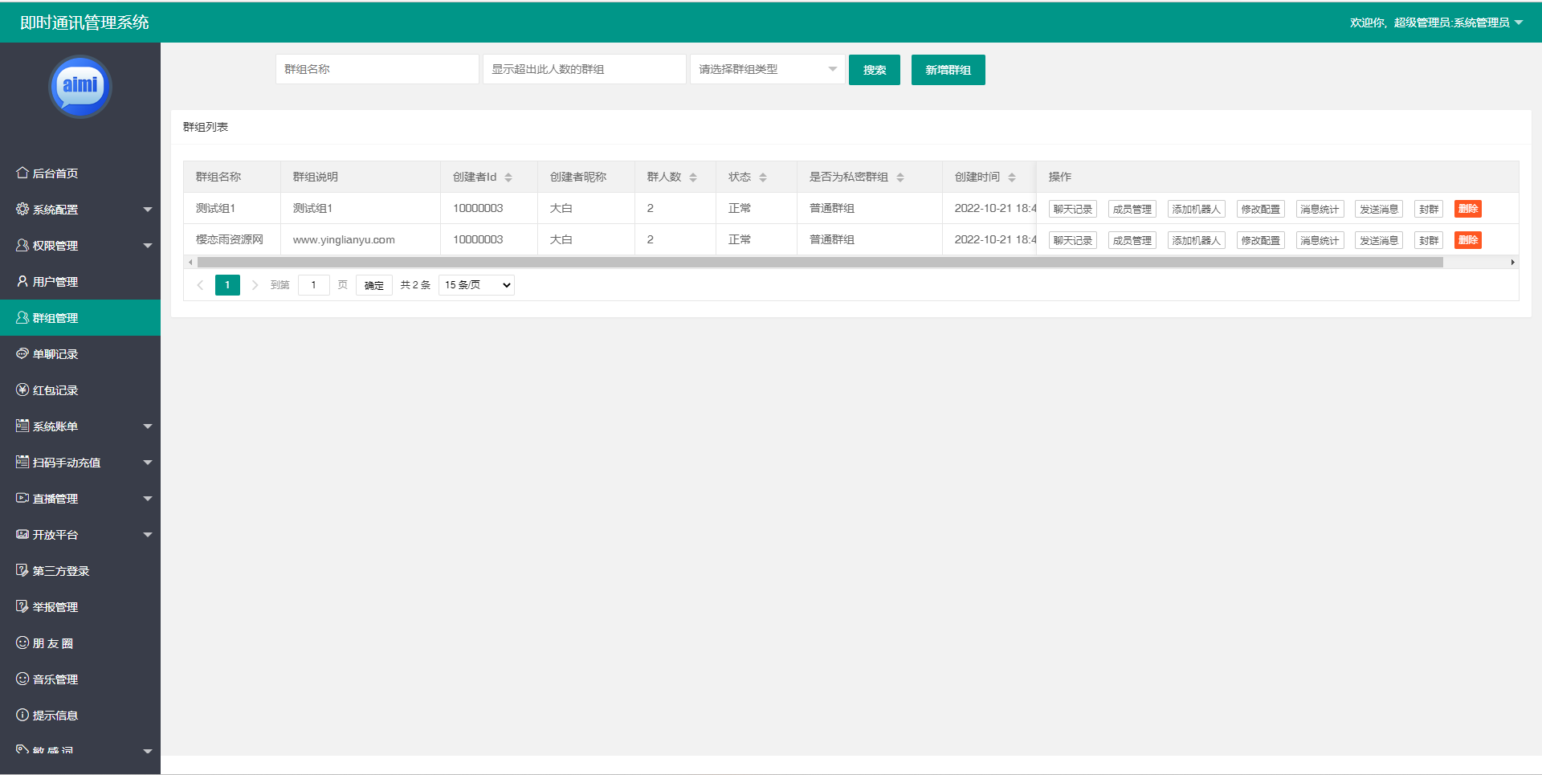The width and height of the screenshot is (1542, 775).
Task: Open the 超级管理员 user menu dropdown
Action: click(1437, 22)
